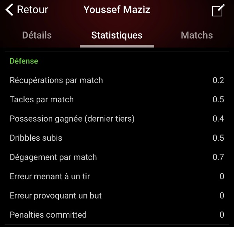Screen dimensions: 234x227
Task: Select the Défense section header
Action: pos(24,61)
